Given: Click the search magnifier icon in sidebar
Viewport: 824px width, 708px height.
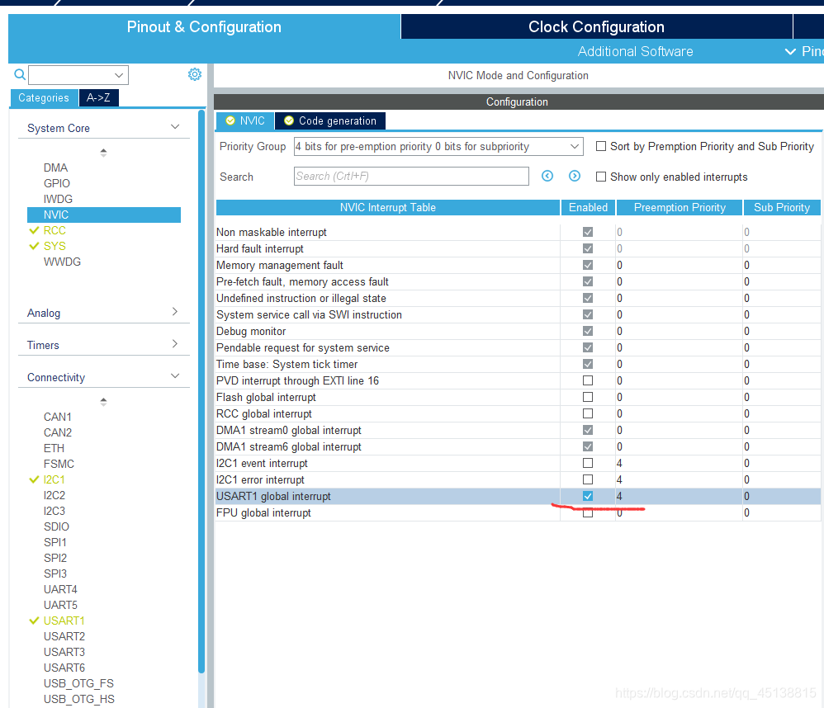Looking at the screenshot, I should tap(20, 74).
